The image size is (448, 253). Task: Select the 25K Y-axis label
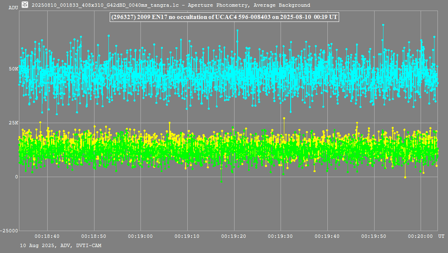tap(14, 123)
